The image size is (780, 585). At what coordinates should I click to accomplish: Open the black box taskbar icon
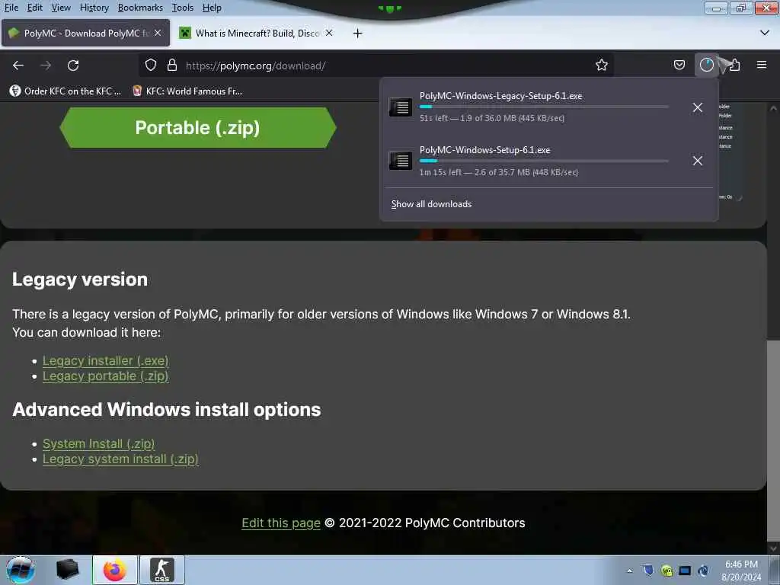pos(67,570)
